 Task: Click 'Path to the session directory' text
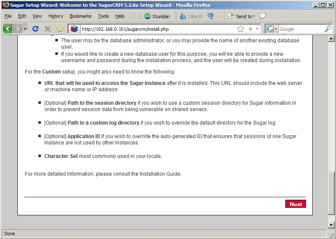click(x=102, y=103)
